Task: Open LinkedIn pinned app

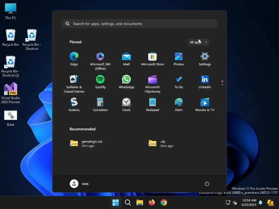Action: [x=205, y=82]
